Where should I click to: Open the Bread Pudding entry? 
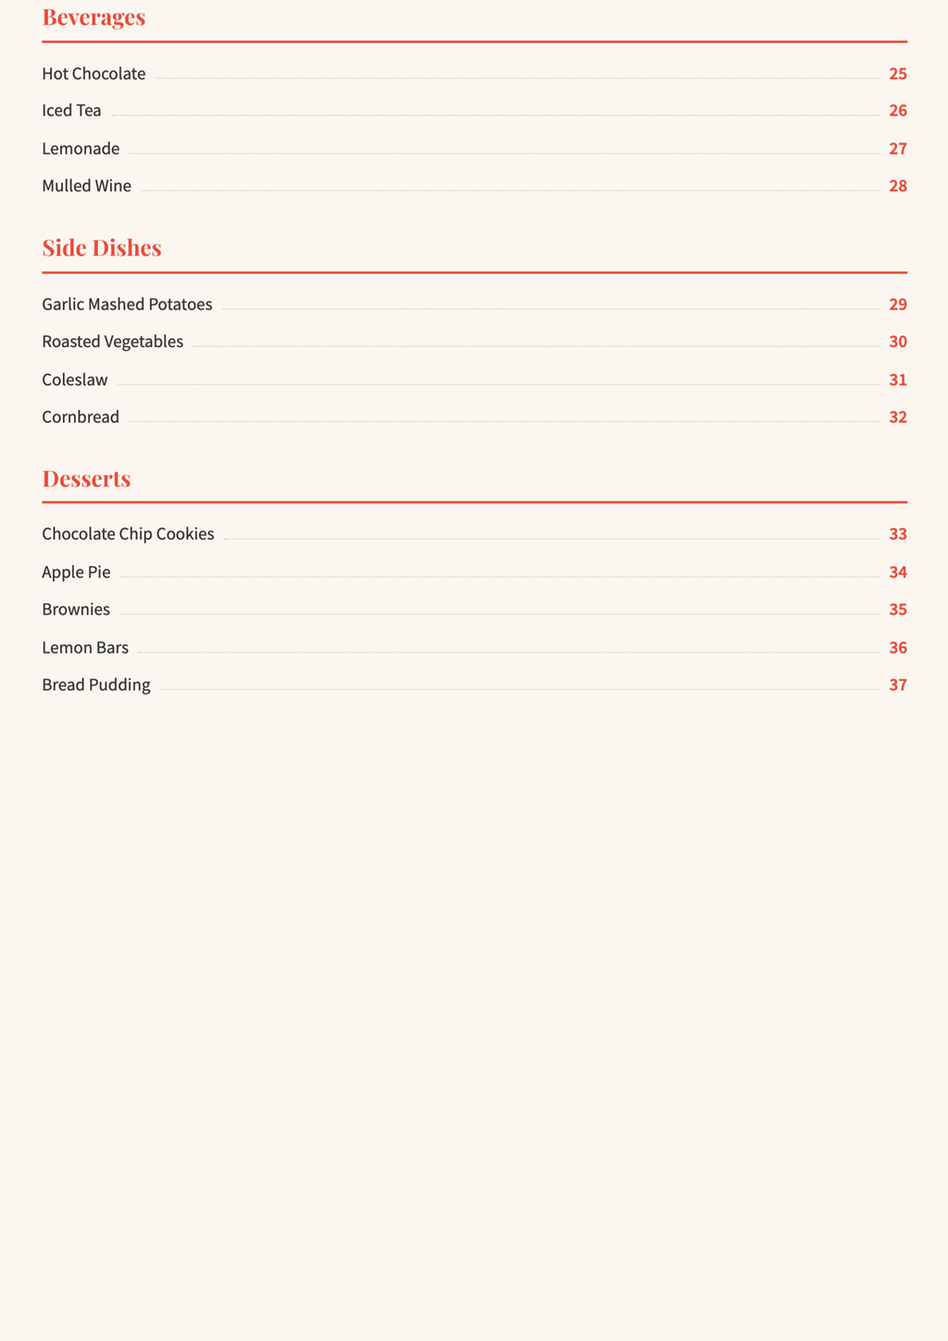pyautogui.click(x=474, y=686)
